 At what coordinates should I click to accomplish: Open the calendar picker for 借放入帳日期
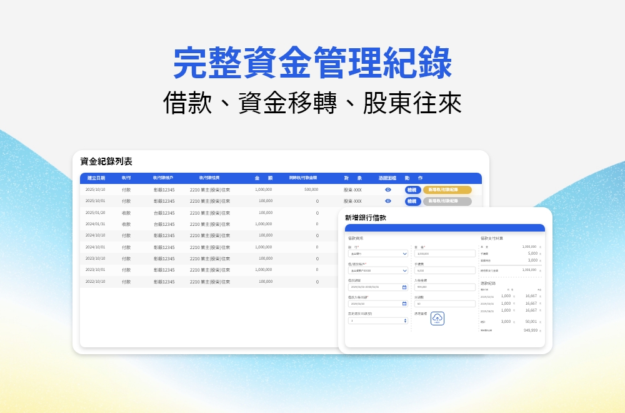click(405, 303)
